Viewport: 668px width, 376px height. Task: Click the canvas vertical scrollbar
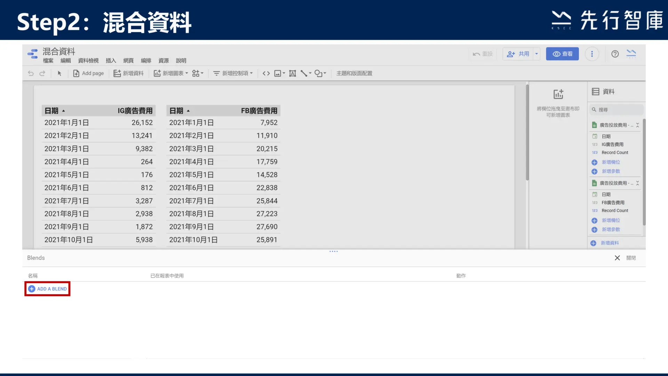tap(527, 132)
